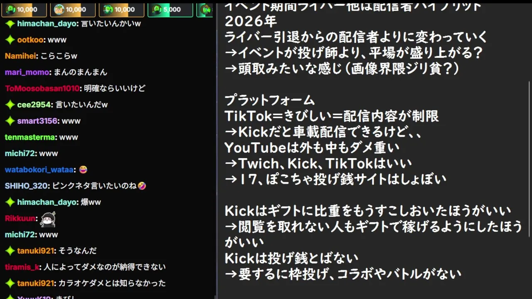This screenshot has width=532, height=299.
Task: Click the tiramis_k username
Action: point(22,267)
